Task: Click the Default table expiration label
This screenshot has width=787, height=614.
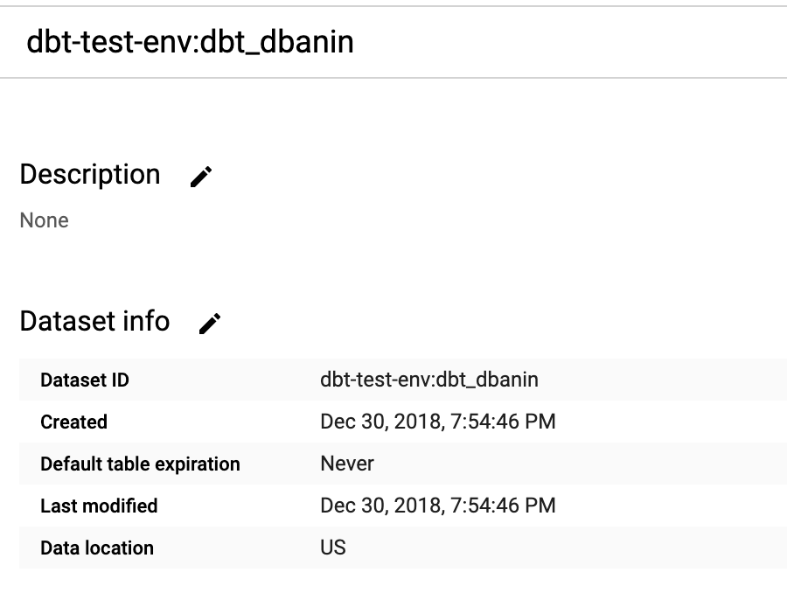Action: point(140,464)
